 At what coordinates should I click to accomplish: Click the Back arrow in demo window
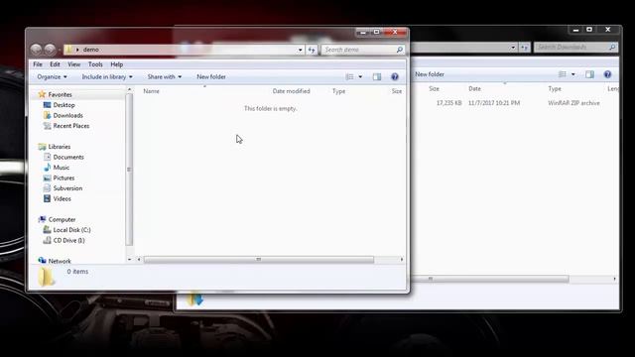[x=36, y=50]
